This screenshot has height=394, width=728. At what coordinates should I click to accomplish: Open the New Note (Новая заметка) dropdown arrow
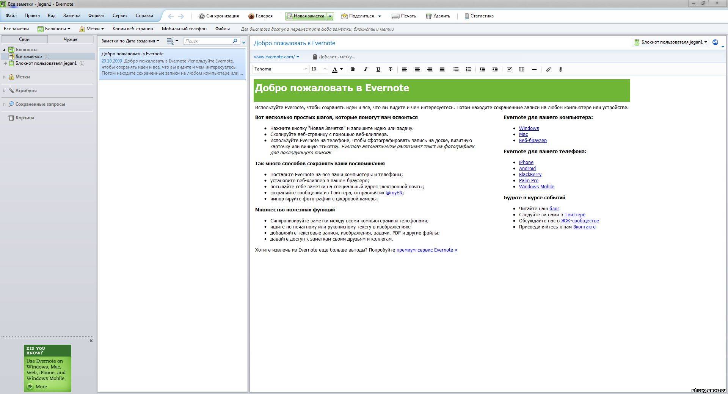(330, 16)
